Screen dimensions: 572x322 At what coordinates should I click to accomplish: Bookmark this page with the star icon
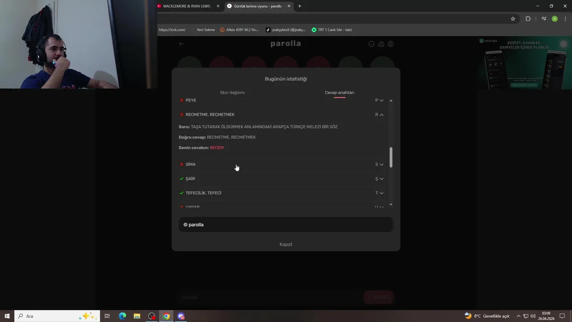point(513,19)
